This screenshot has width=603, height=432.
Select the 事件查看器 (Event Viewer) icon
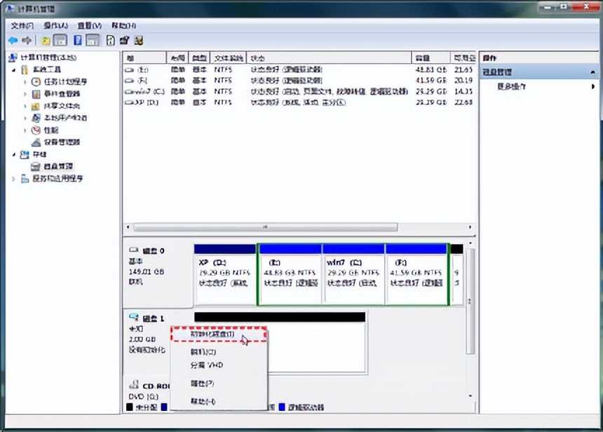click(x=36, y=93)
